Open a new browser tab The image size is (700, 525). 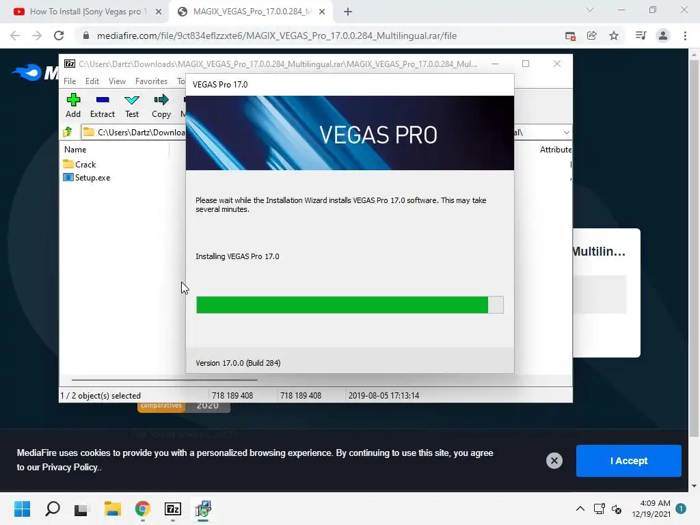pos(348,12)
